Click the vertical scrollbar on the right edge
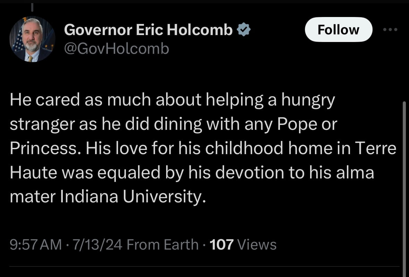Viewport: 409px width, 277px height. (x=404, y=187)
